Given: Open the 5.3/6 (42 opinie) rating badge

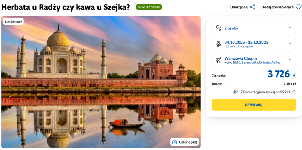Looking at the screenshot, I should click(x=149, y=7).
